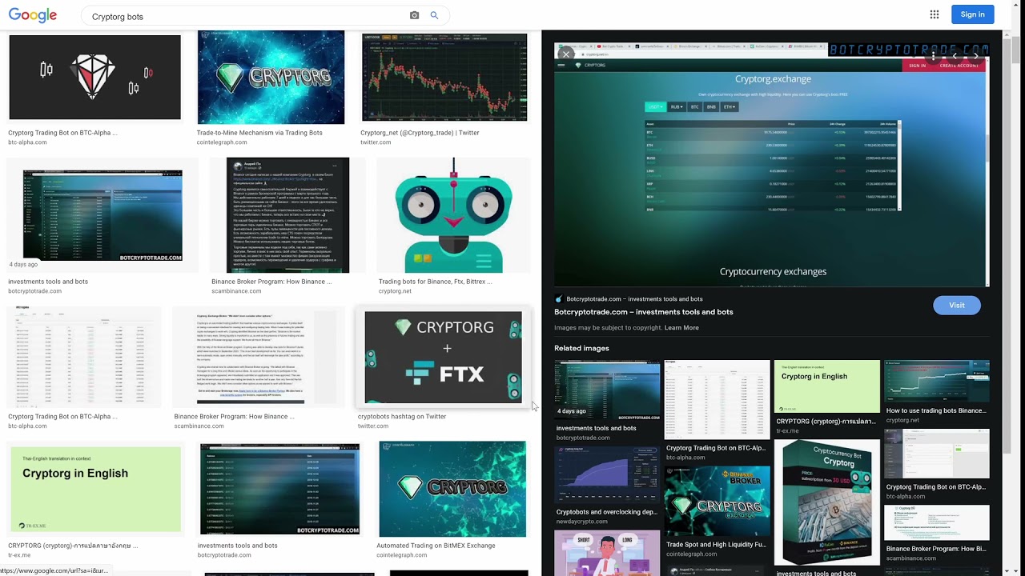Open related Short/Long cartoon trader image
This screenshot has height=576, width=1025.
coord(607,553)
